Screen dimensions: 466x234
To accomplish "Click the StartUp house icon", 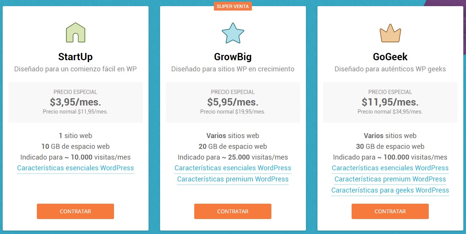I will click(x=75, y=33).
